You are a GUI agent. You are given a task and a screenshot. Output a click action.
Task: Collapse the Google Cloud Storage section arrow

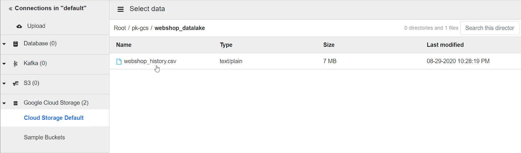point(4,103)
